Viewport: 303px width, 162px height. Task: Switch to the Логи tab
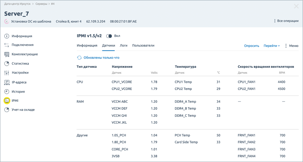click(x=124, y=46)
